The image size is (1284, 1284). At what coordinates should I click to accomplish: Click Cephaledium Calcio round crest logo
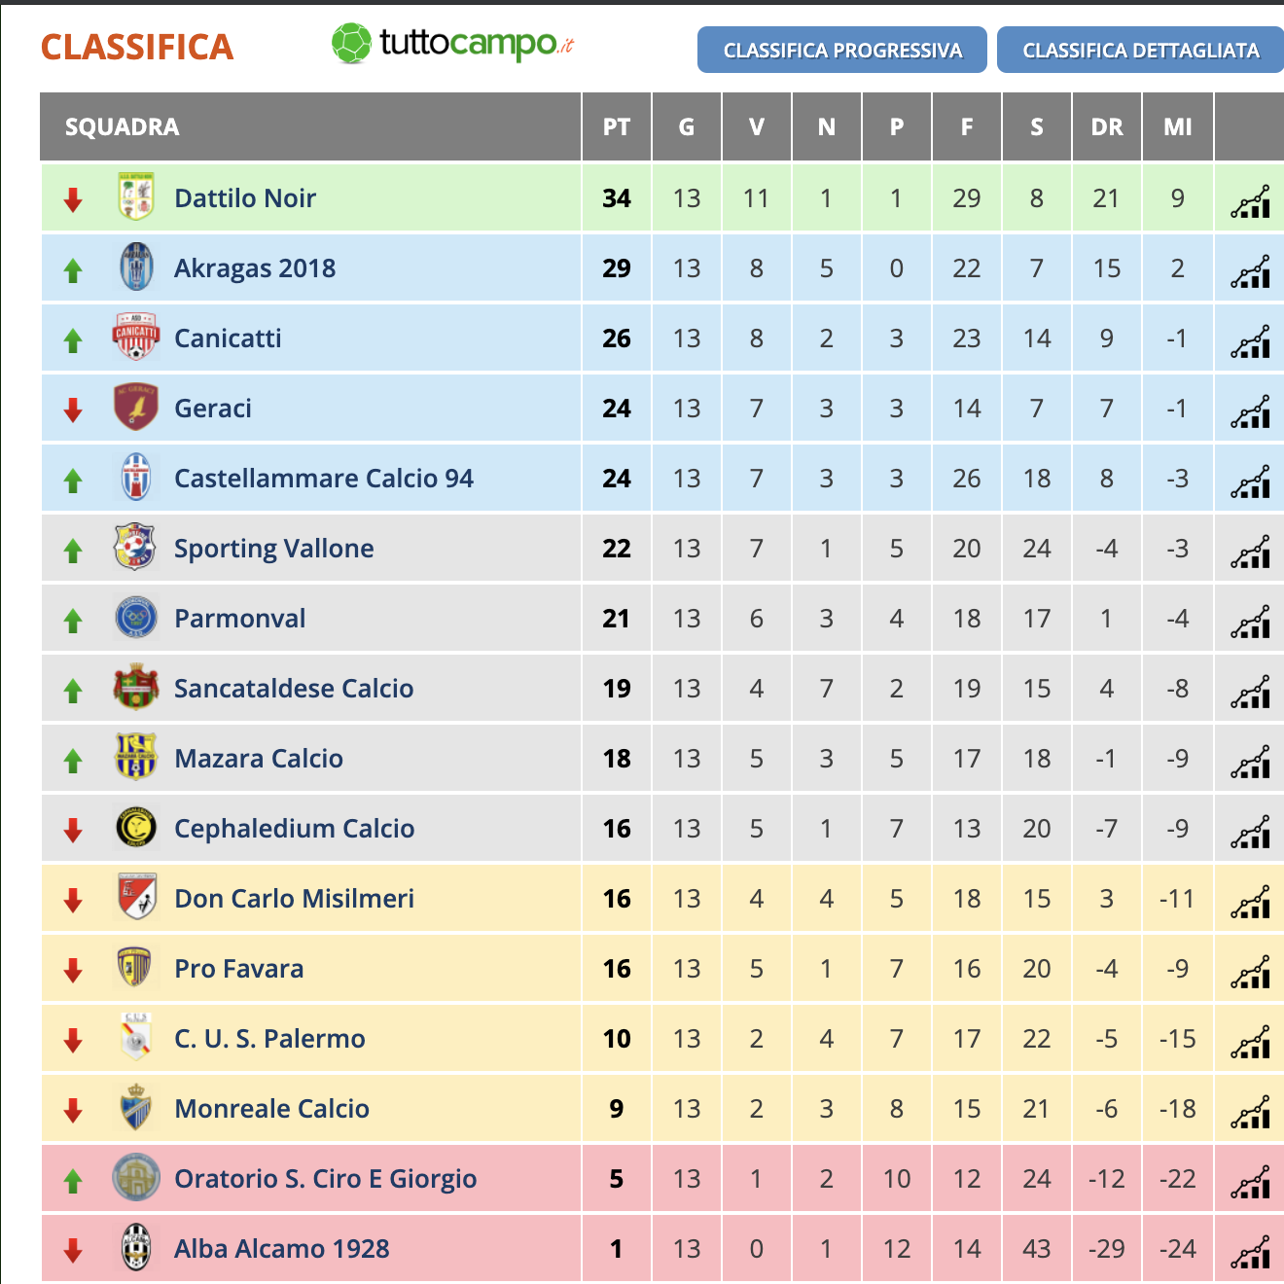coord(136,827)
